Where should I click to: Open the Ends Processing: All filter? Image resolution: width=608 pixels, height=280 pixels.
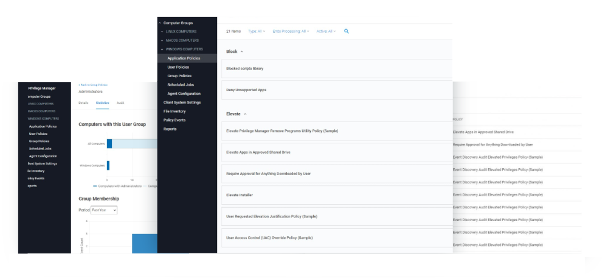tap(291, 31)
